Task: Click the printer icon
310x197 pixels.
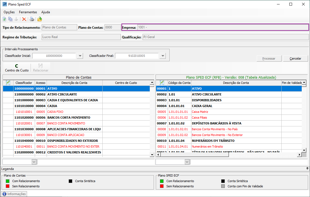Action: coord(32,19)
